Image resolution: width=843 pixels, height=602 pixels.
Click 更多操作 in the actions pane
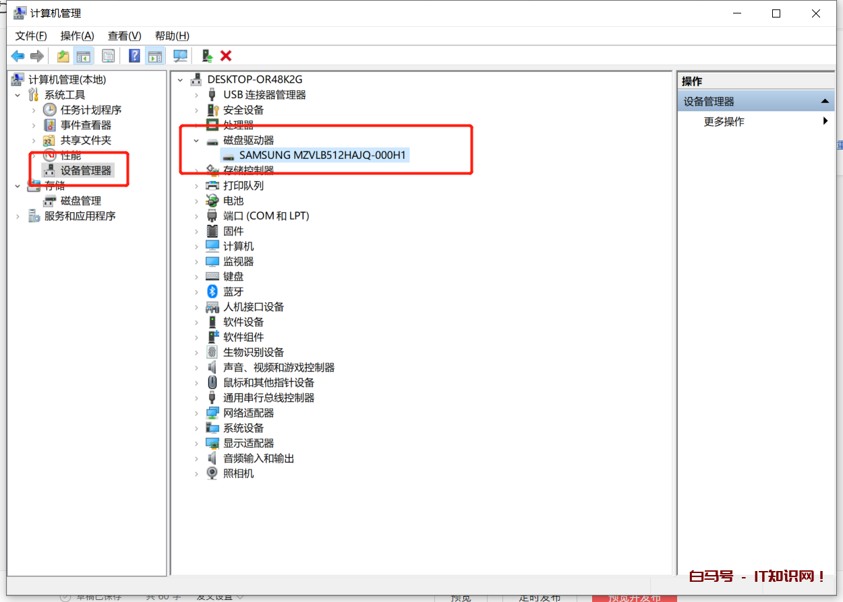(x=724, y=122)
